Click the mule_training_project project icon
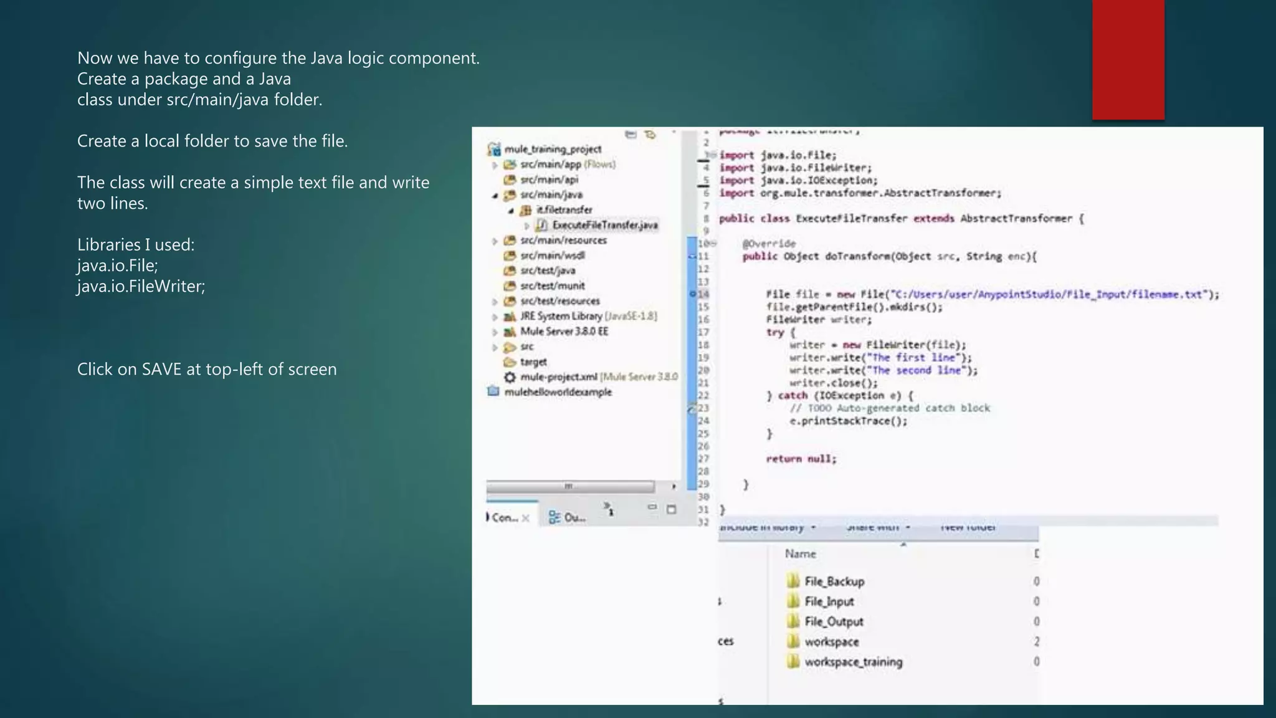 pos(494,149)
